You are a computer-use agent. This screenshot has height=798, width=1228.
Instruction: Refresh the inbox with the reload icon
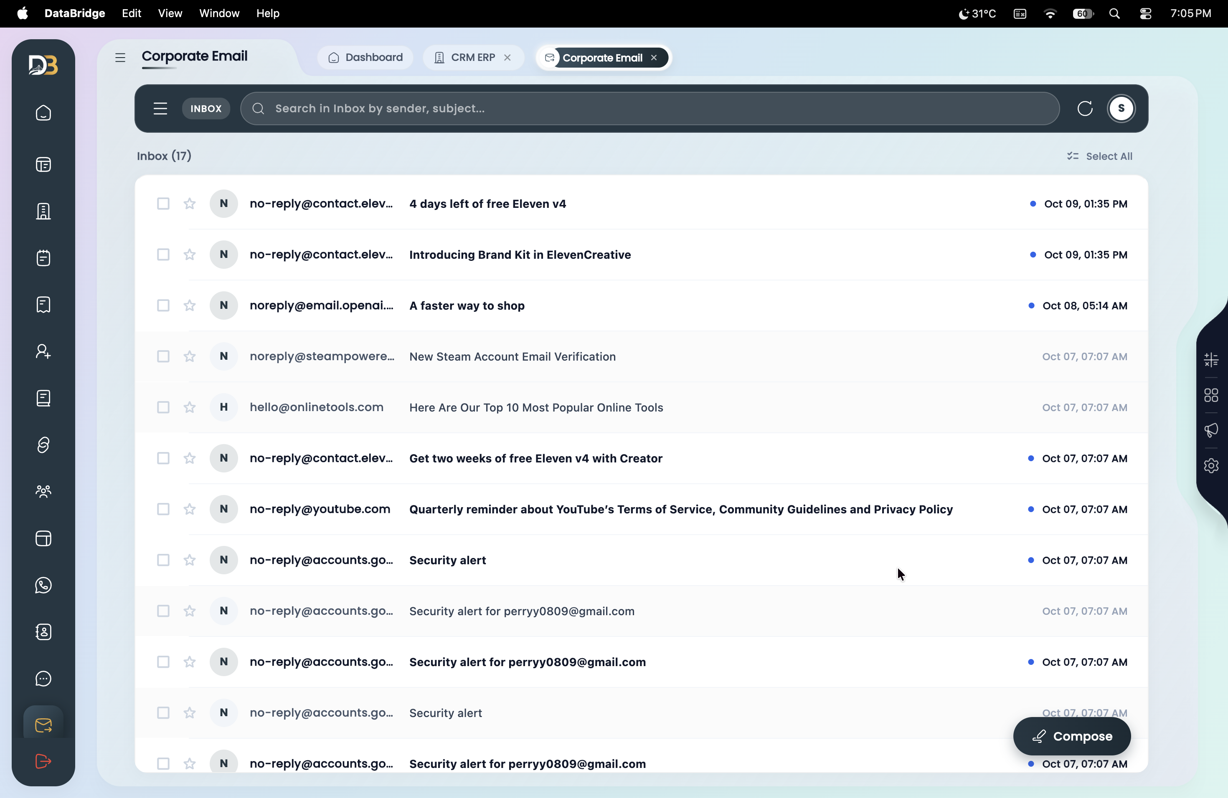tap(1085, 108)
